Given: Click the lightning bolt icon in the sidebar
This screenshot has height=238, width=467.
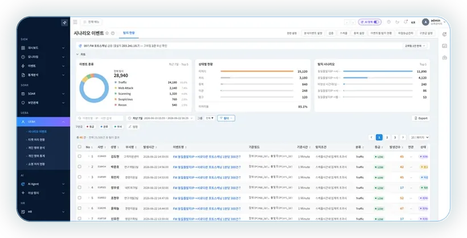Looking at the screenshot, I should [x=23, y=66].
